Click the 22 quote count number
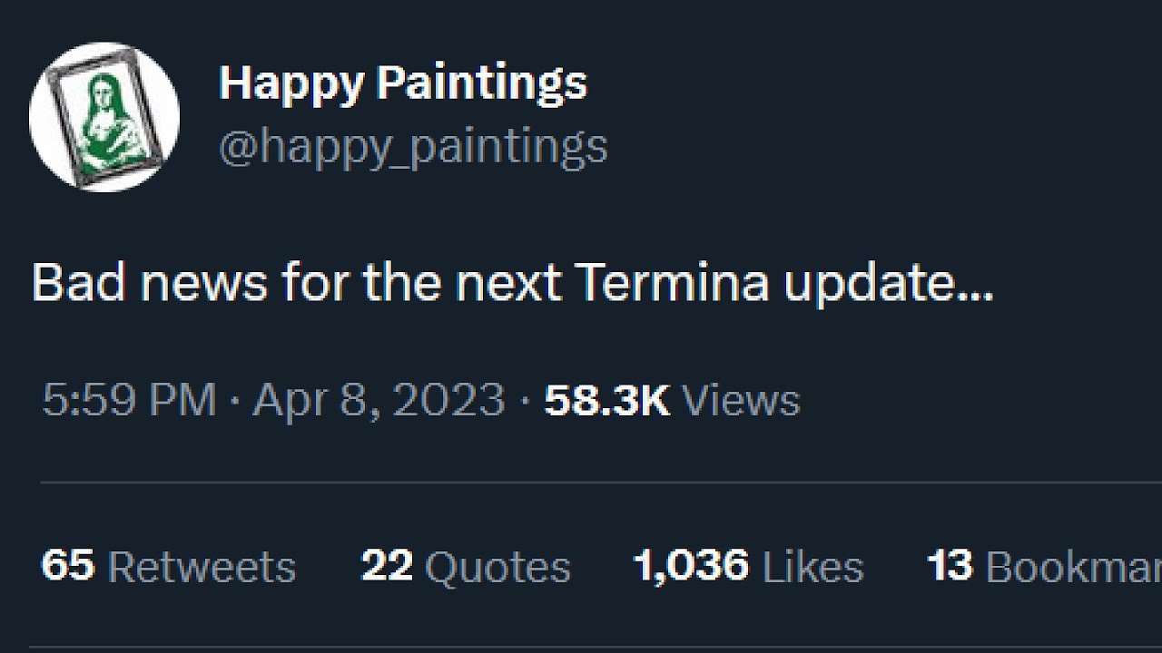 [x=387, y=567]
